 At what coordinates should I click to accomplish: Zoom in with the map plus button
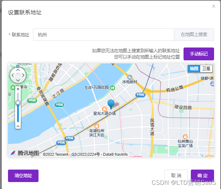(x=18, y=89)
